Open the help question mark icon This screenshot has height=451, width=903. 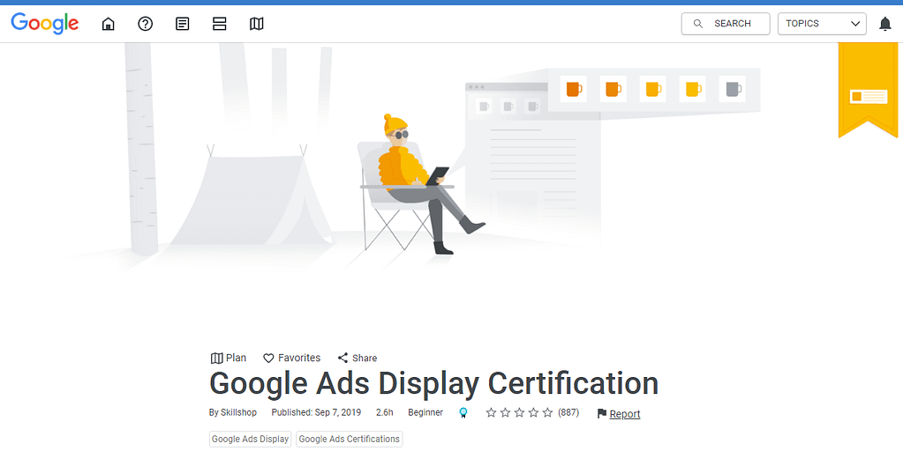(x=145, y=24)
